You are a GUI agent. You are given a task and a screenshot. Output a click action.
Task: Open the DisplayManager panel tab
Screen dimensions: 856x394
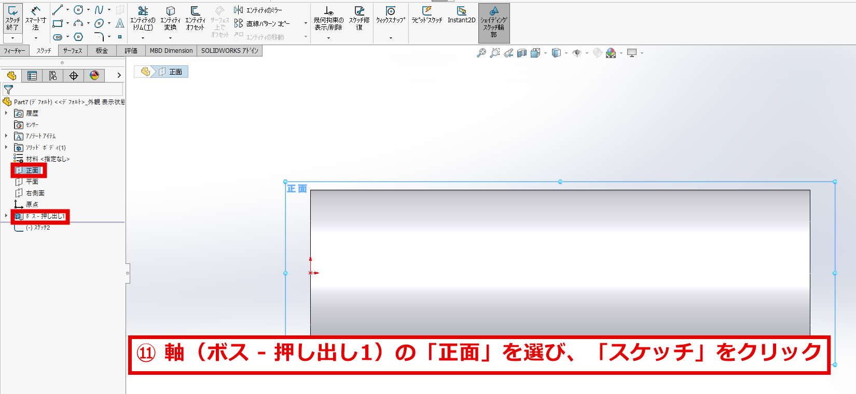point(94,76)
